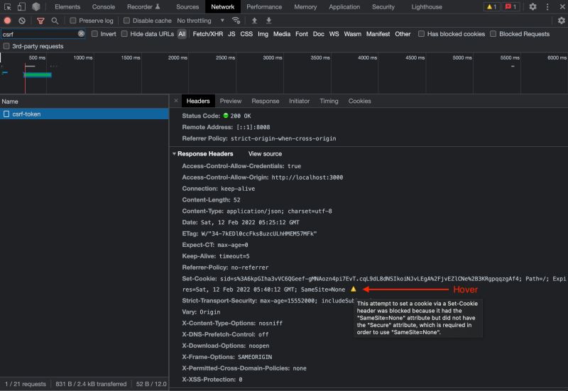This screenshot has height=391, width=568.
Task: Switch to the Console tab
Action: point(103,6)
